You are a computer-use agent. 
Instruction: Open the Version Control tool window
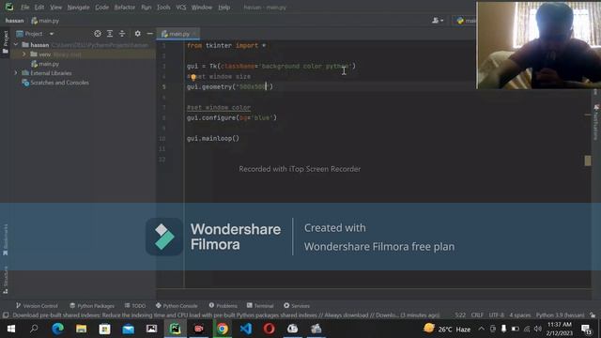pyautogui.click(x=37, y=306)
